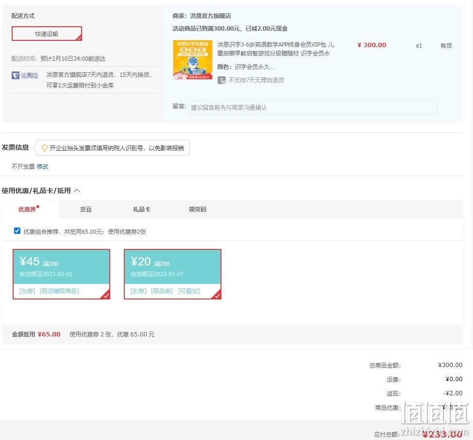This screenshot has width=473, height=440.
Task: Uncheck the 优惠组合推荐 checkbox
Action: click(x=17, y=231)
